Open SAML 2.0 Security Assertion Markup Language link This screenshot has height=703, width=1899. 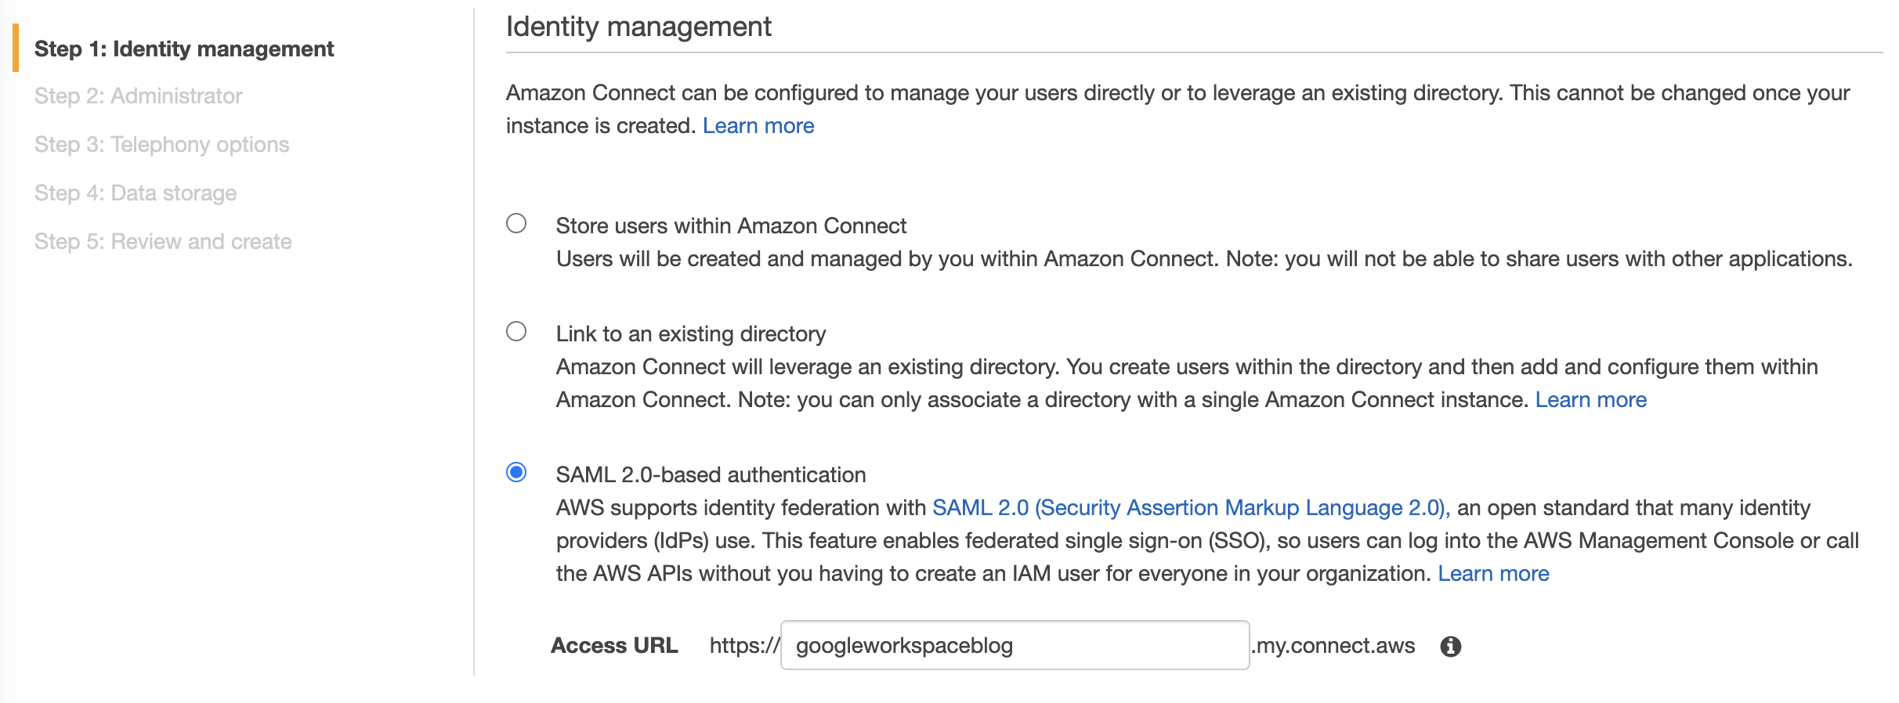1191,507
